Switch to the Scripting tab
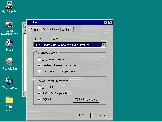162x122 pixels. pos(67,30)
